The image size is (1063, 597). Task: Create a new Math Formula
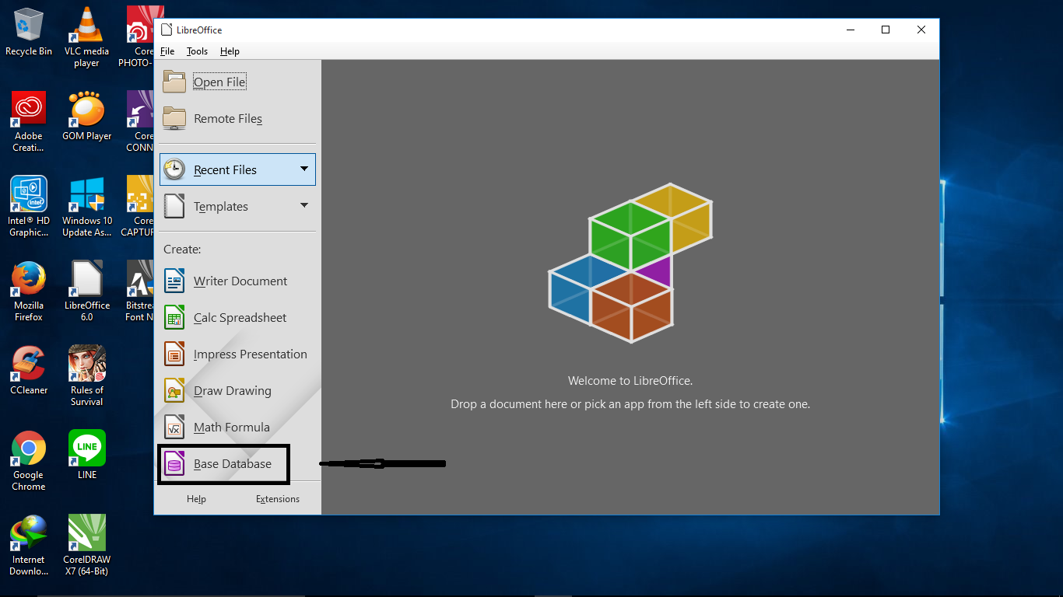pyautogui.click(x=237, y=427)
